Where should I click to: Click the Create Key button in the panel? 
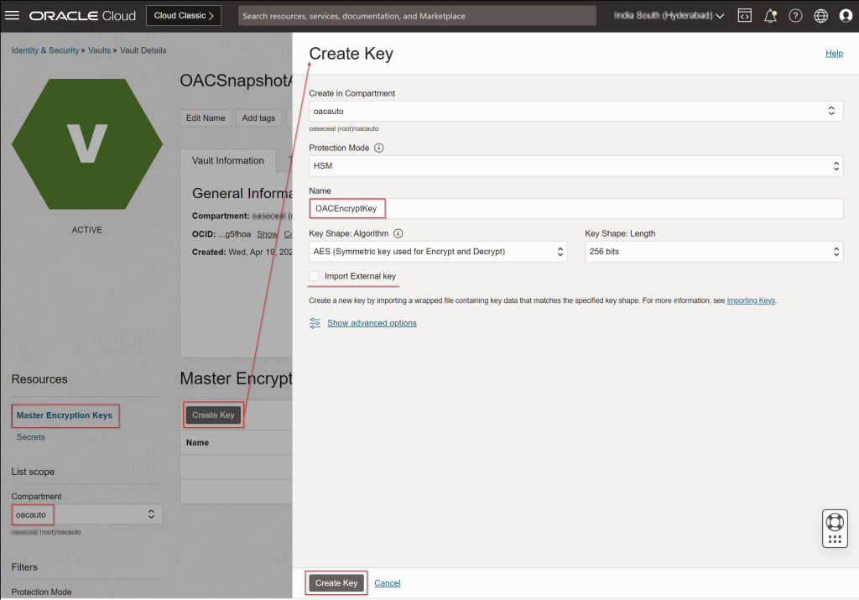(x=336, y=582)
